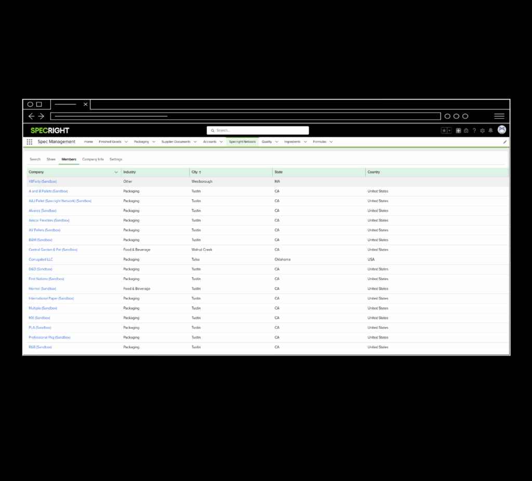Click the pencil icon to edit navigation
Viewport: 532px width, 481px height.
click(505, 142)
